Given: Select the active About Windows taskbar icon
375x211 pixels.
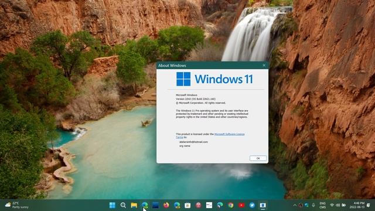Looking at the screenshot, I should 263,205.
